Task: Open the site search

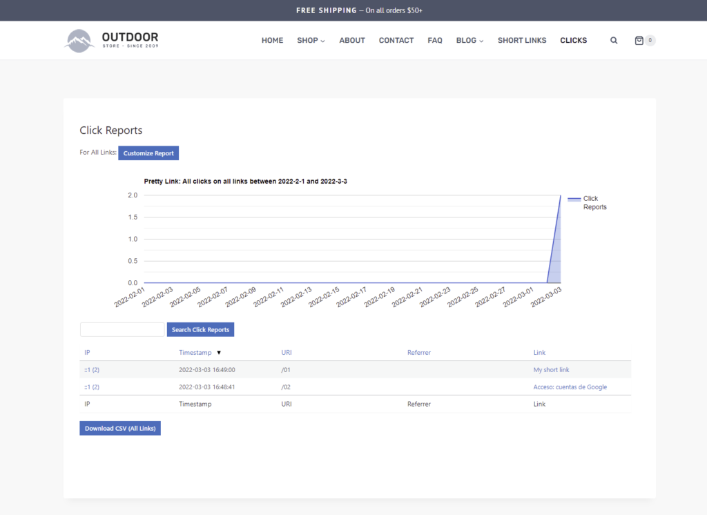Action: pyautogui.click(x=614, y=40)
